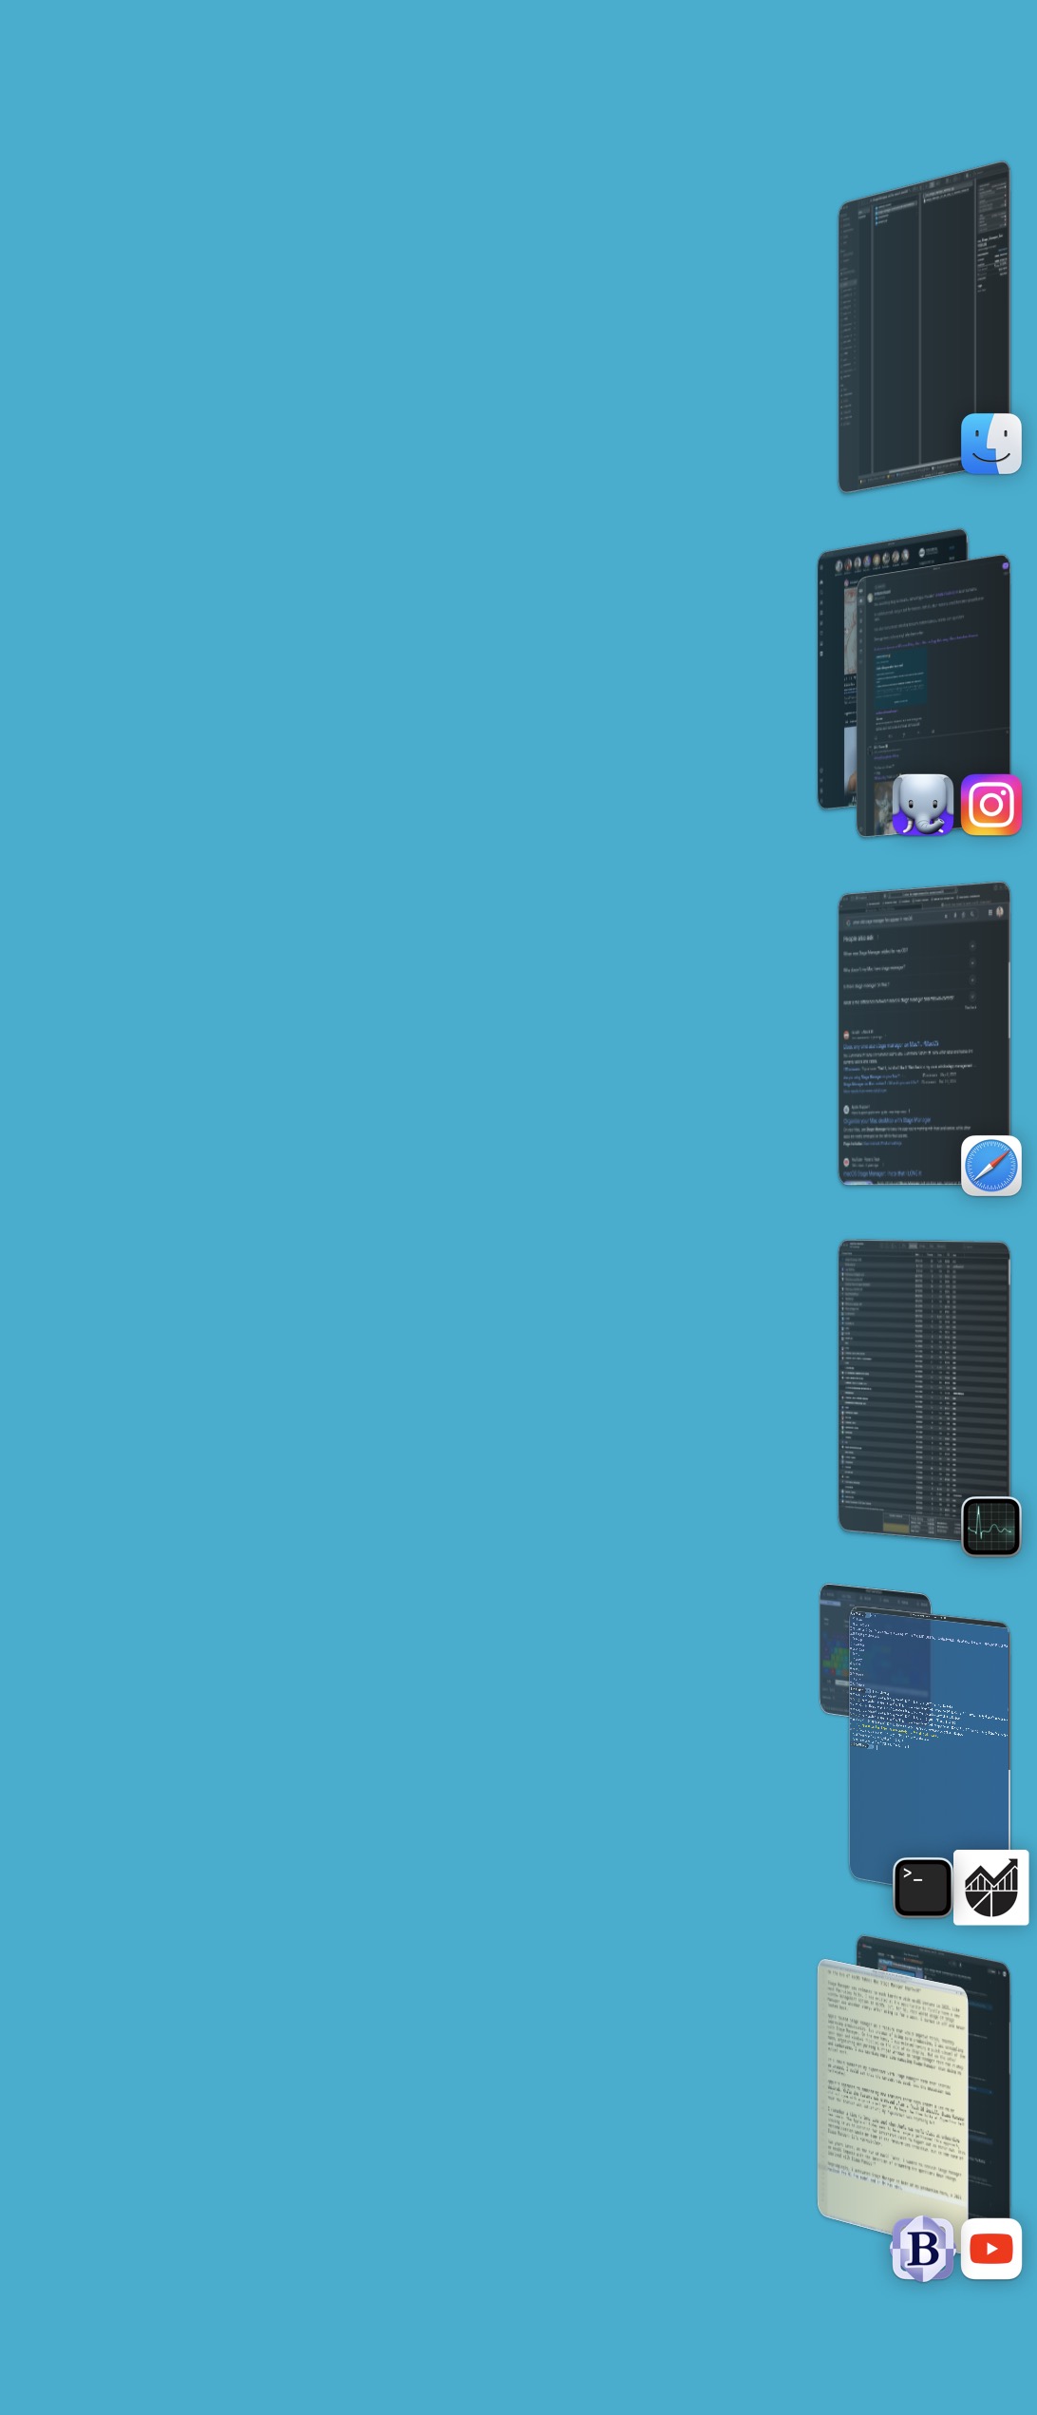Image resolution: width=1037 pixels, height=2415 pixels.
Task: Click the empty blue desktop area
Action: [x=380, y=1140]
